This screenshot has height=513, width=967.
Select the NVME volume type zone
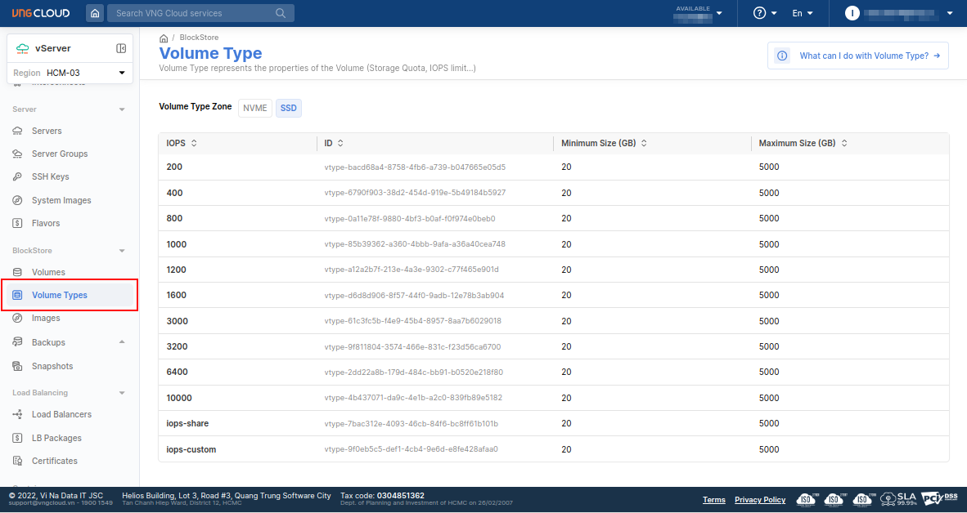pos(255,108)
